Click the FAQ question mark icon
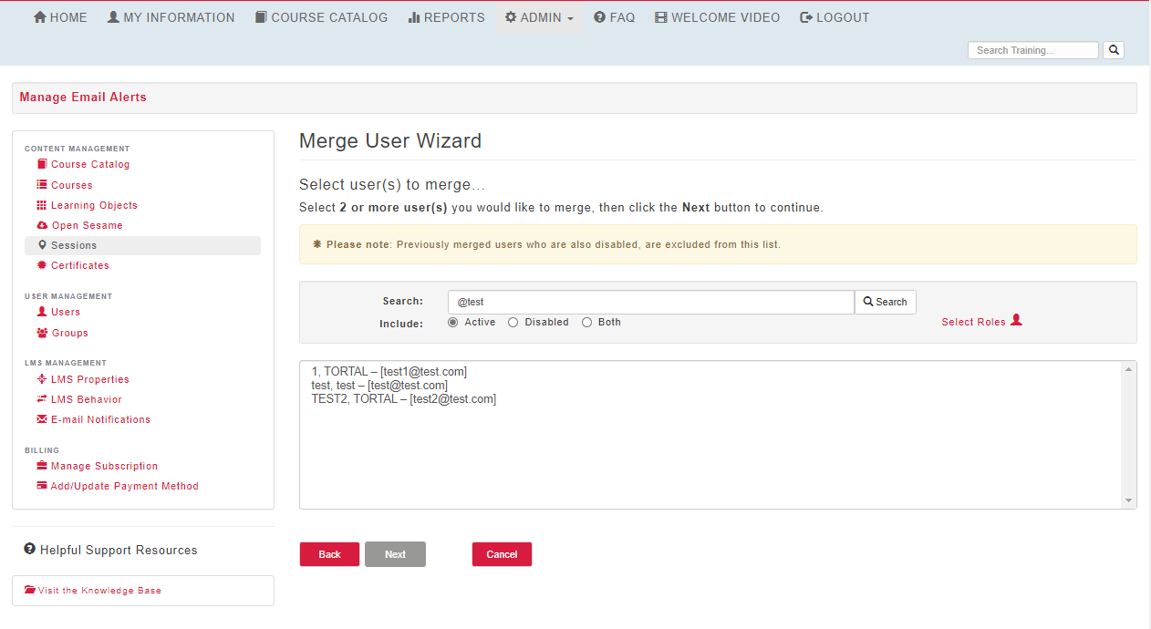 [600, 17]
